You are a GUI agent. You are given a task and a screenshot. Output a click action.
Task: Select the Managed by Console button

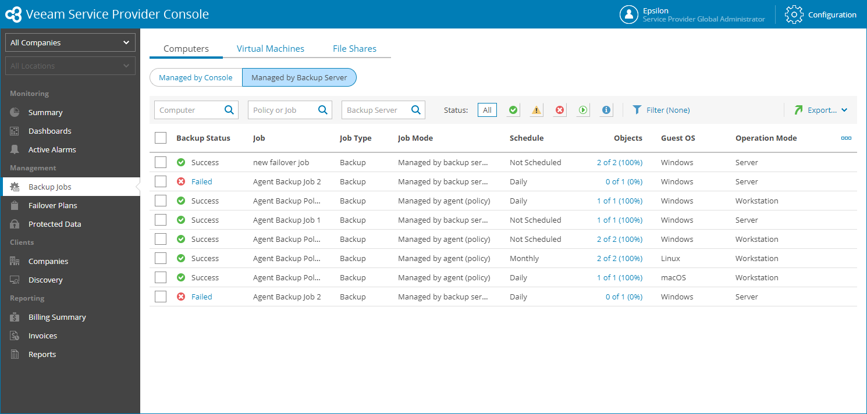[196, 77]
